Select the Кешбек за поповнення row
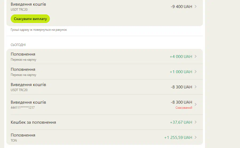 (105, 122)
